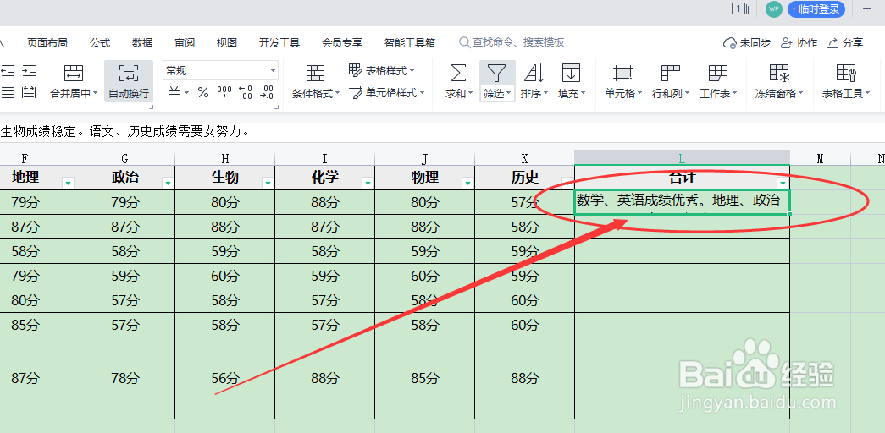Expand the currency symbol dropdown arrow

pos(187,93)
